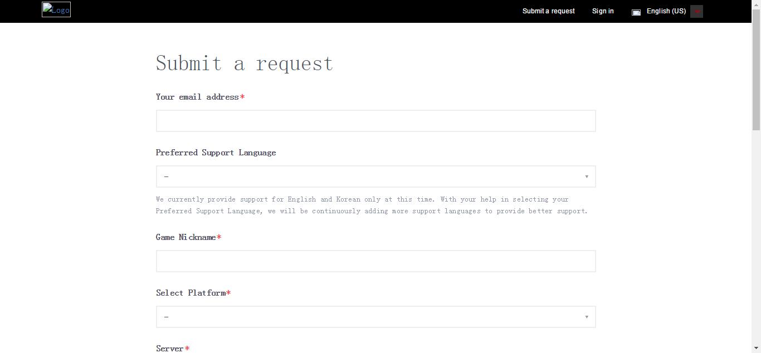761x353 pixels.
Task: Open the Select Platform combo box
Action: coord(375,317)
